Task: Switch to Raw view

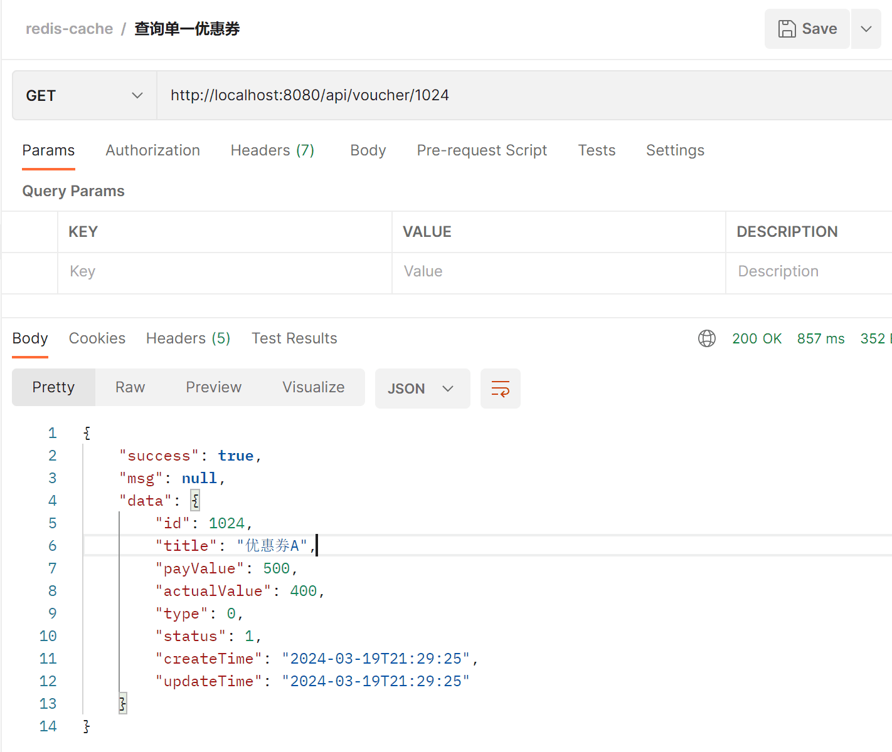Action: pos(130,387)
